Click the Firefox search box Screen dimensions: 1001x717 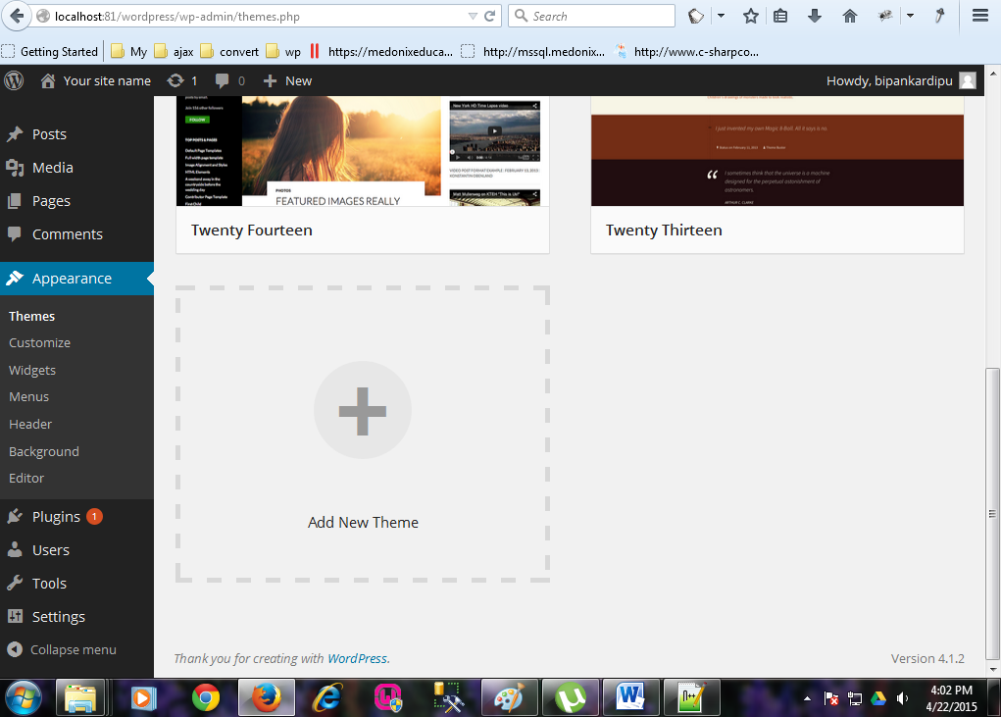coord(591,16)
